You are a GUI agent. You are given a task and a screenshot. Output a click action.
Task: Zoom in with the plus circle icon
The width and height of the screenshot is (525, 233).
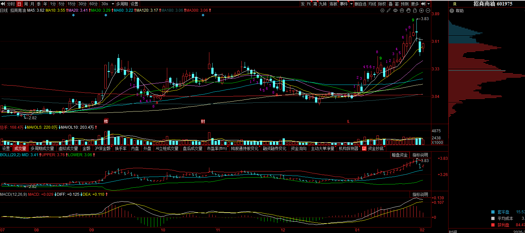pos(422,10)
